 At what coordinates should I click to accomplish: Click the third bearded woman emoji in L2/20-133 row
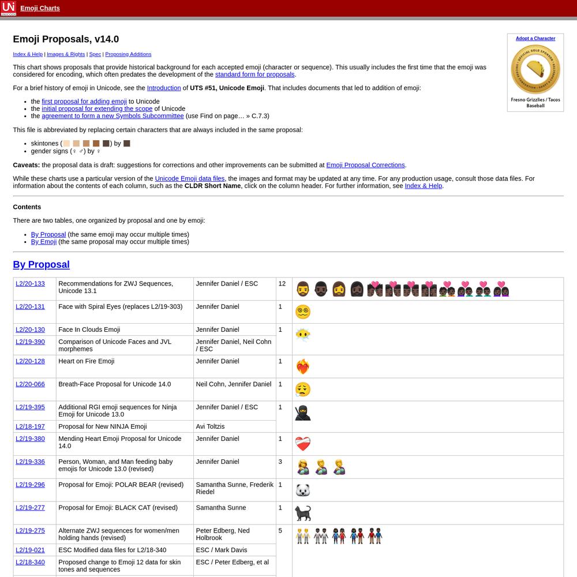pos(339,289)
